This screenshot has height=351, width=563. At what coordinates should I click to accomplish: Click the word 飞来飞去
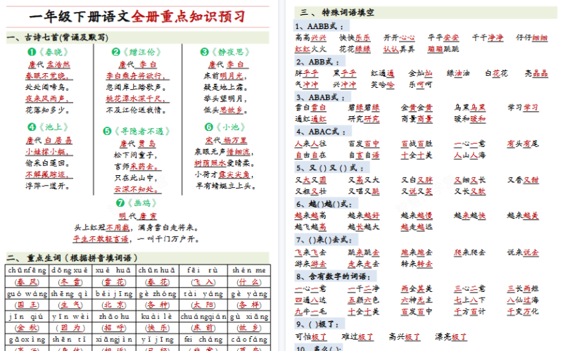point(310,253)
